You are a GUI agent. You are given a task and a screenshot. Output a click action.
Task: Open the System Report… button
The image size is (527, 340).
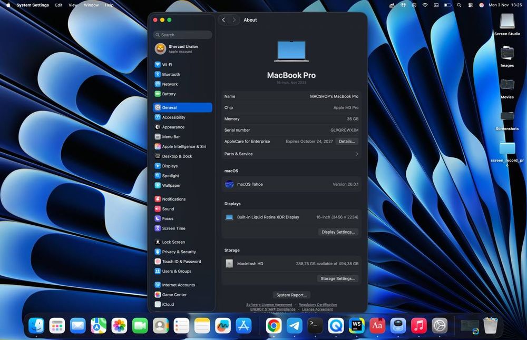click(x=291, y=295)
